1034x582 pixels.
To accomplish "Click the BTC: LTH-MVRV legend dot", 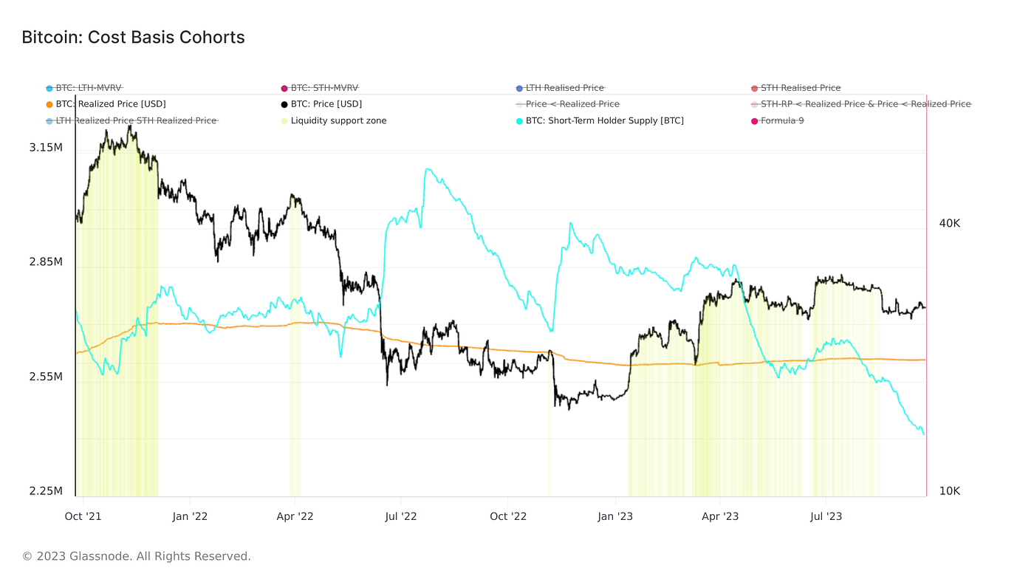I will click(x=49, y=88).
